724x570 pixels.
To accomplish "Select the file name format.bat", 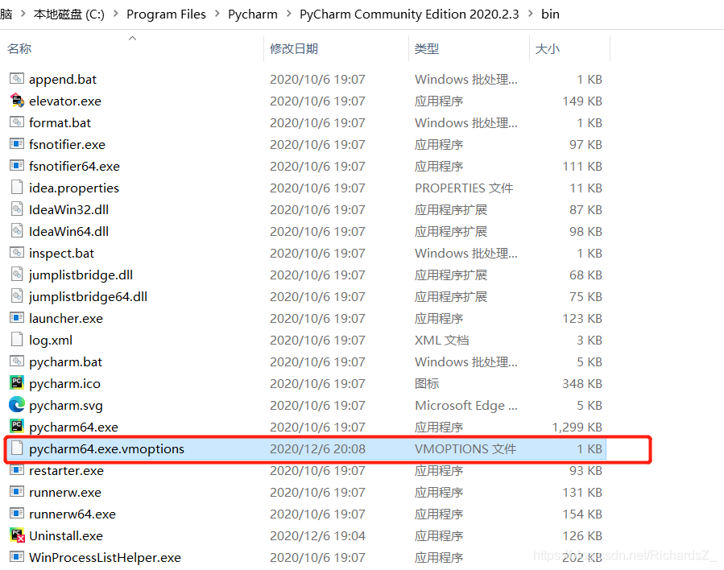I will click(x=60, y=122).
